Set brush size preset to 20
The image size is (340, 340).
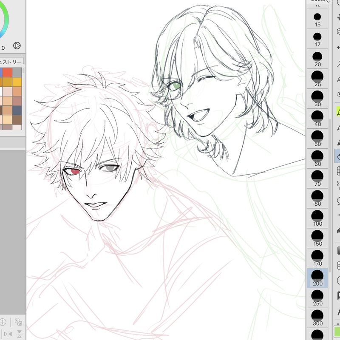pos(317,59)
